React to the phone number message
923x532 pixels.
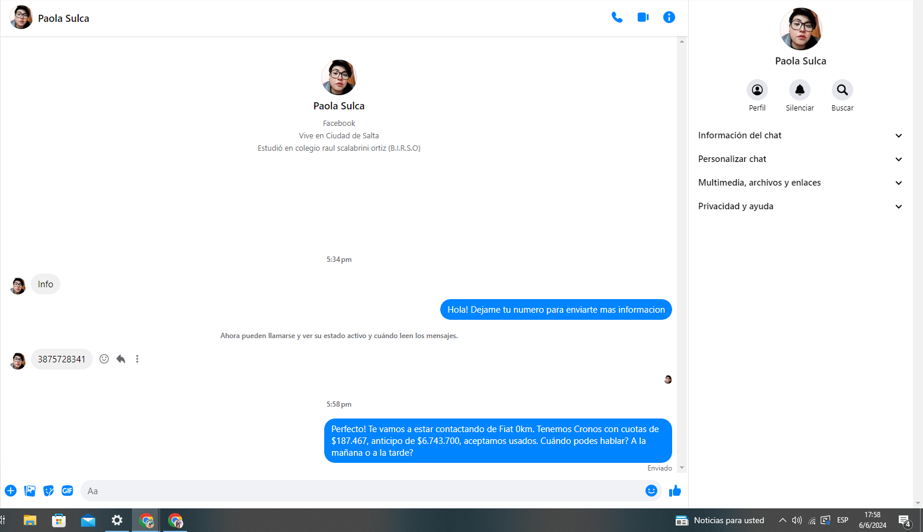point(104,359)
